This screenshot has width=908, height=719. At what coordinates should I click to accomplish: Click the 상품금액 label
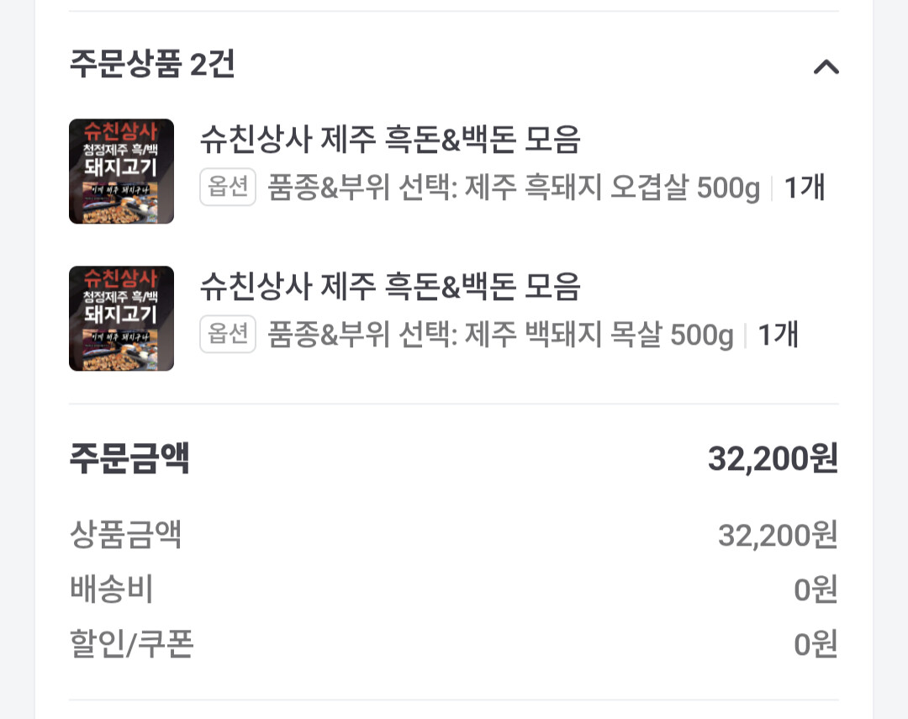[125, 535]
